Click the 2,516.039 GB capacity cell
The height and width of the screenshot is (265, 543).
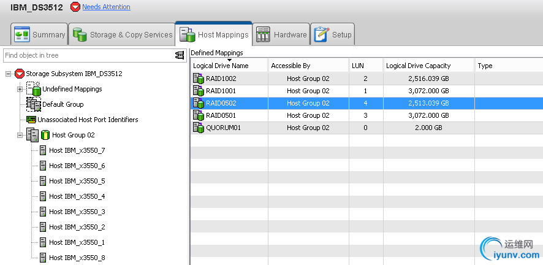point(428,79)
